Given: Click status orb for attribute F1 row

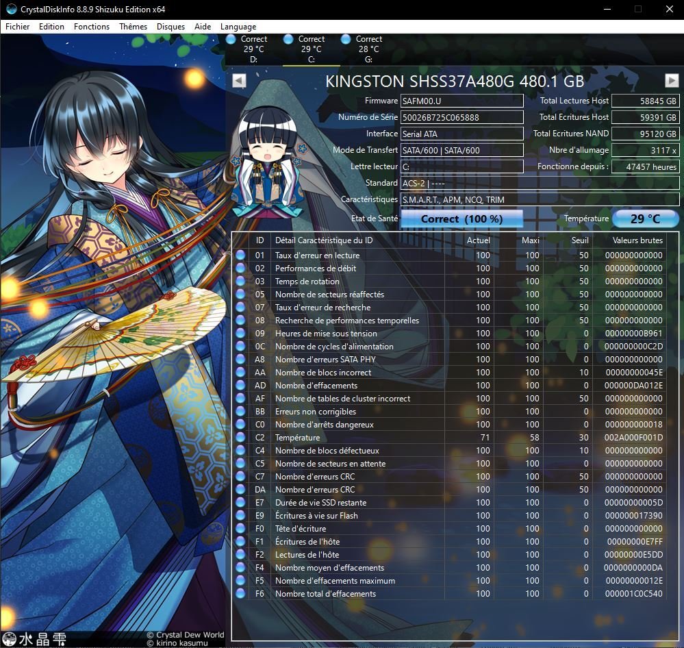Looking at the screenshot, I should coord(240,542).
